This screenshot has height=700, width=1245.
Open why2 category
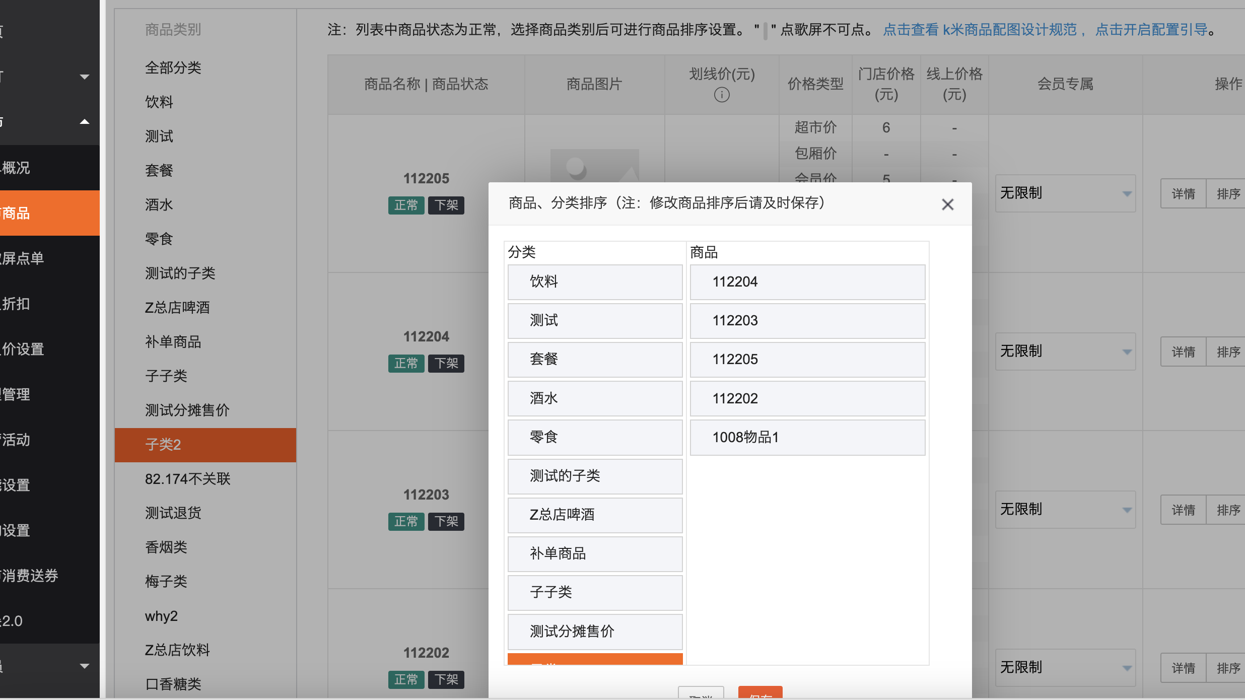coord(205,616)
